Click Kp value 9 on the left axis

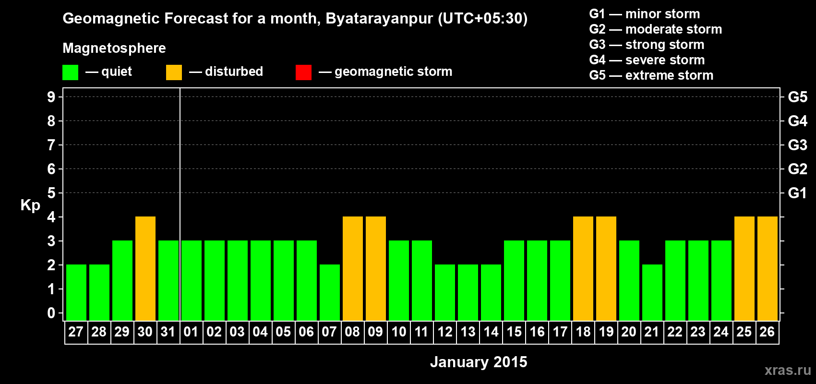click(x=51, y=97)
